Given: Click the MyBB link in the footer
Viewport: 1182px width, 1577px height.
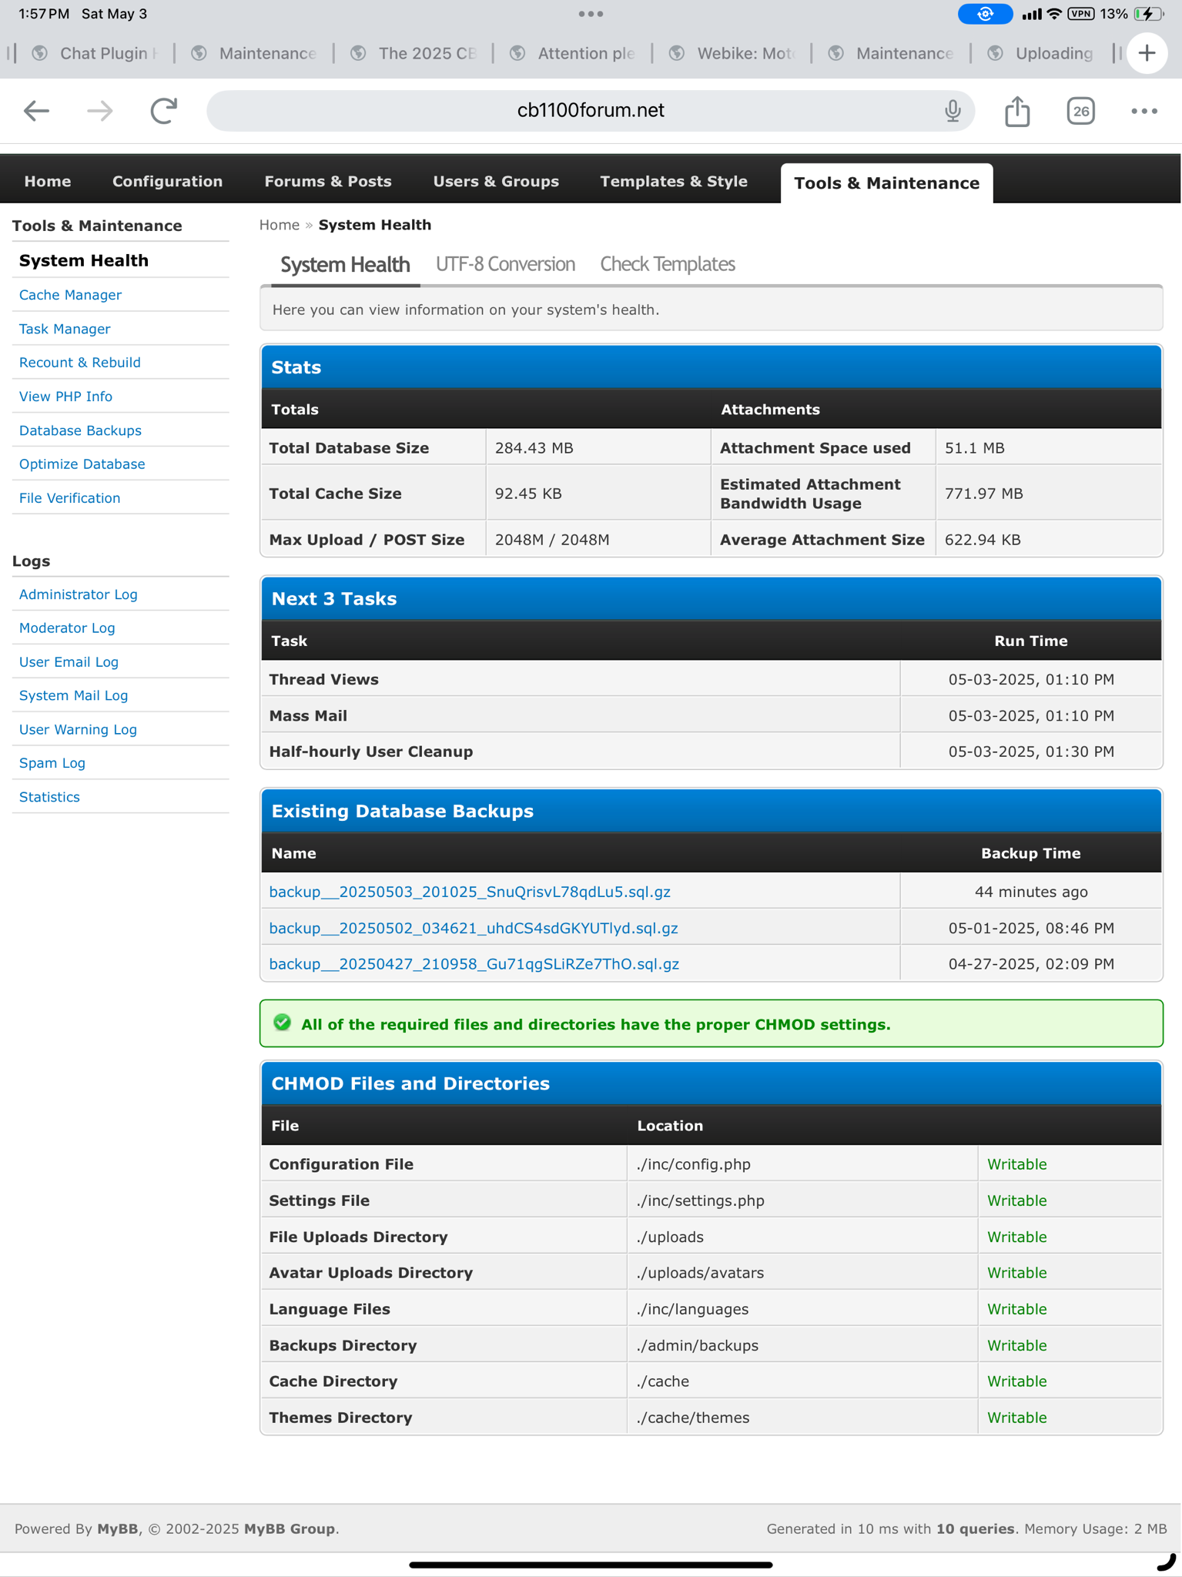Looking at the screenshot, I should click(117, 1528).
